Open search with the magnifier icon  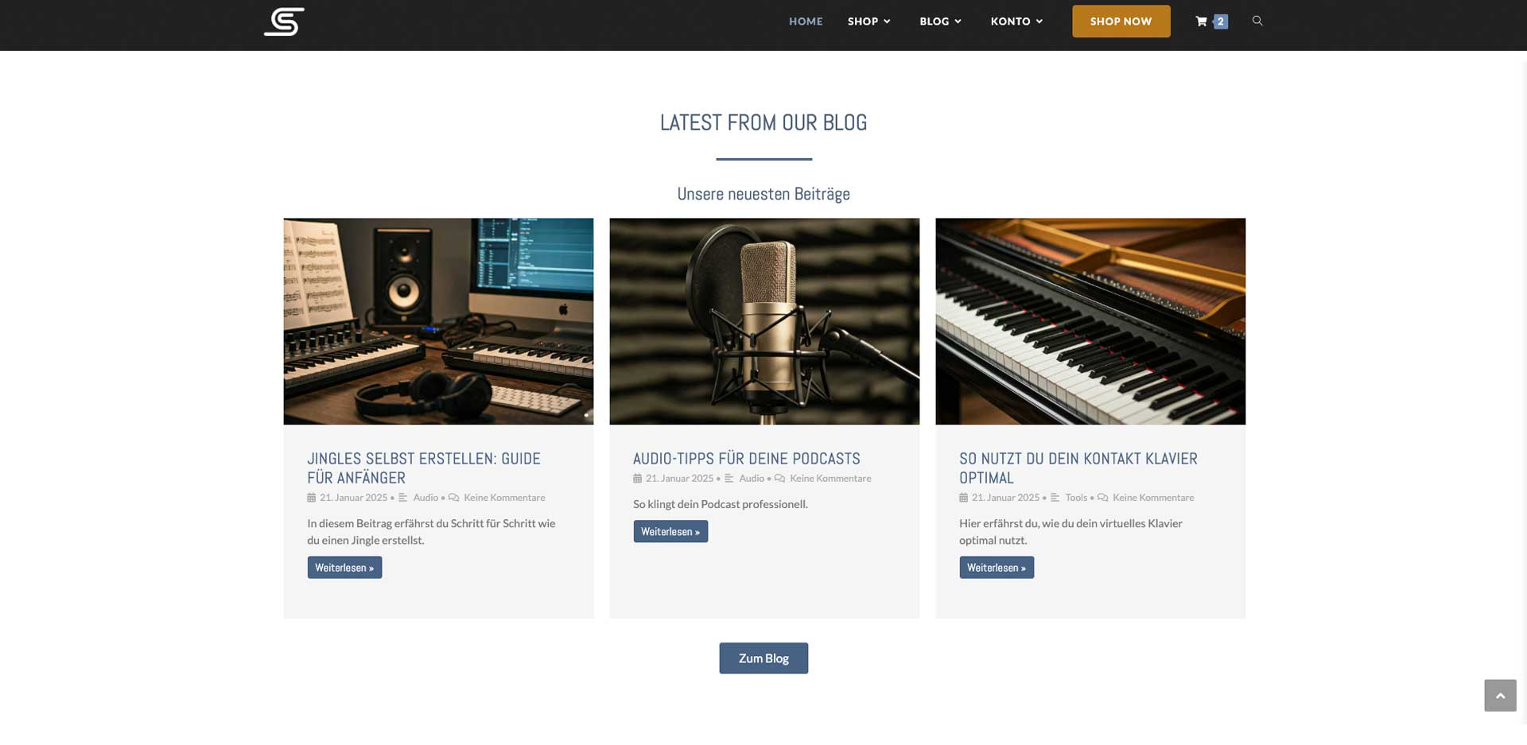(1257, 21)
